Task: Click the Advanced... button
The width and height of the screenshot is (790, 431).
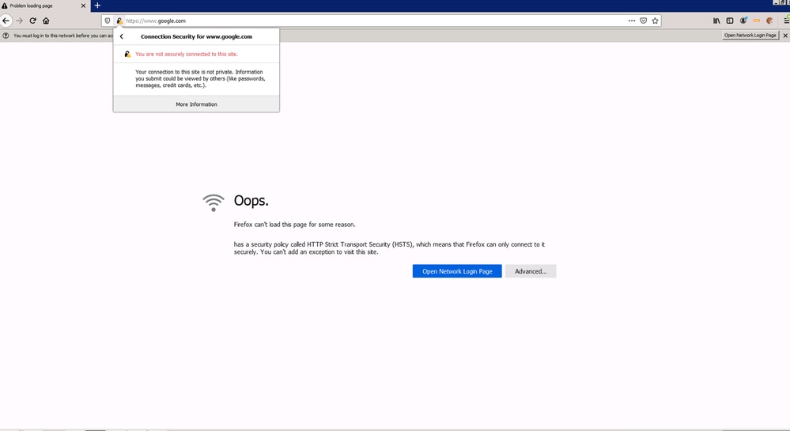Action: click(531, 271)
